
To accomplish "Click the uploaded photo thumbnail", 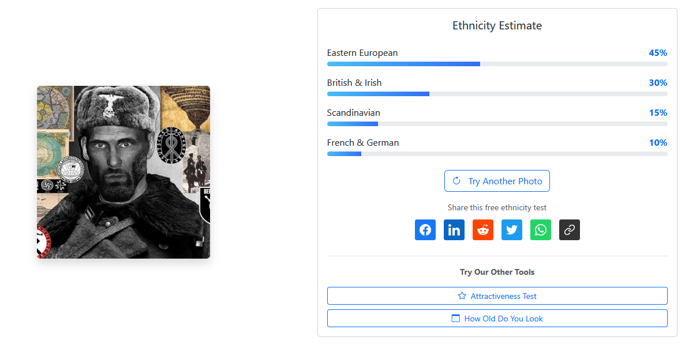I will pos(123,172).
